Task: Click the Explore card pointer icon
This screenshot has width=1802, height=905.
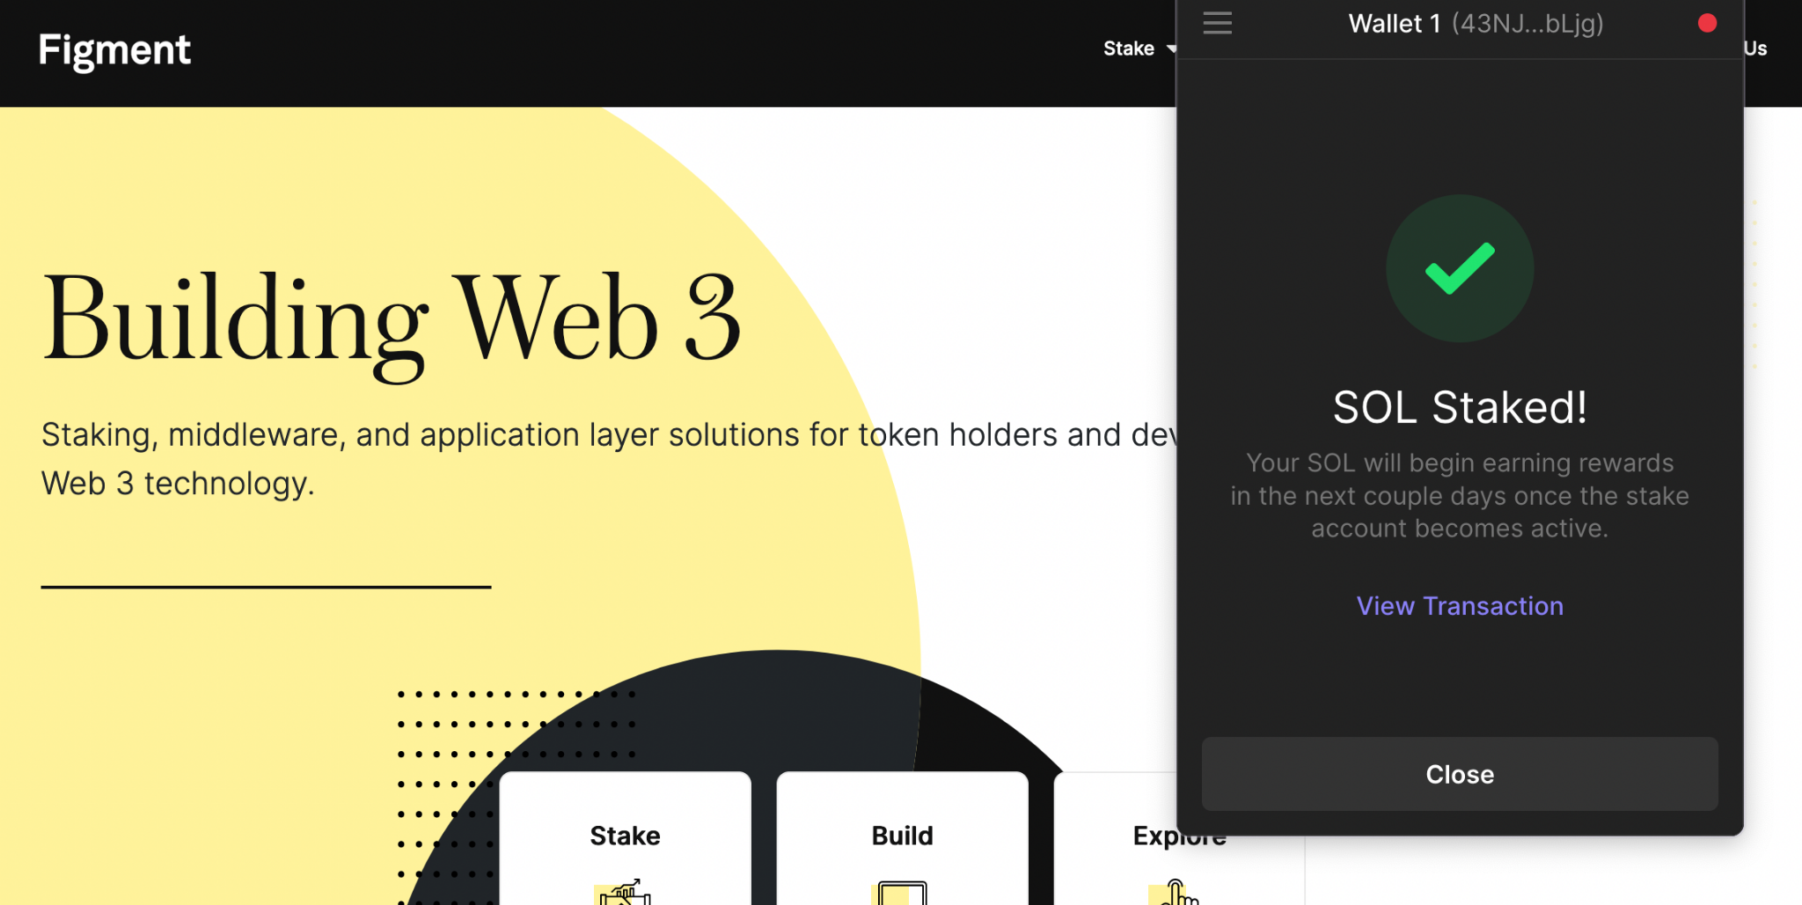Action: click(1176, 892)
